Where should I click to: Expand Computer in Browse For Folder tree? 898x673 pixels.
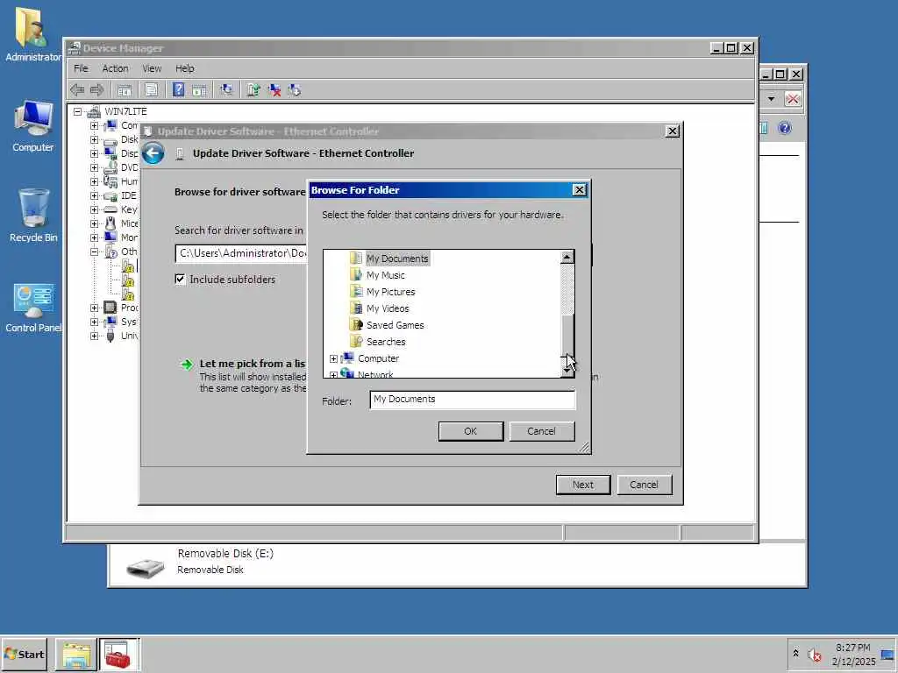(x=333, y=358)
